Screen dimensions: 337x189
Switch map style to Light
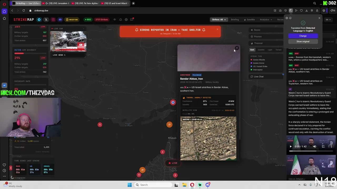pos(270,50)
